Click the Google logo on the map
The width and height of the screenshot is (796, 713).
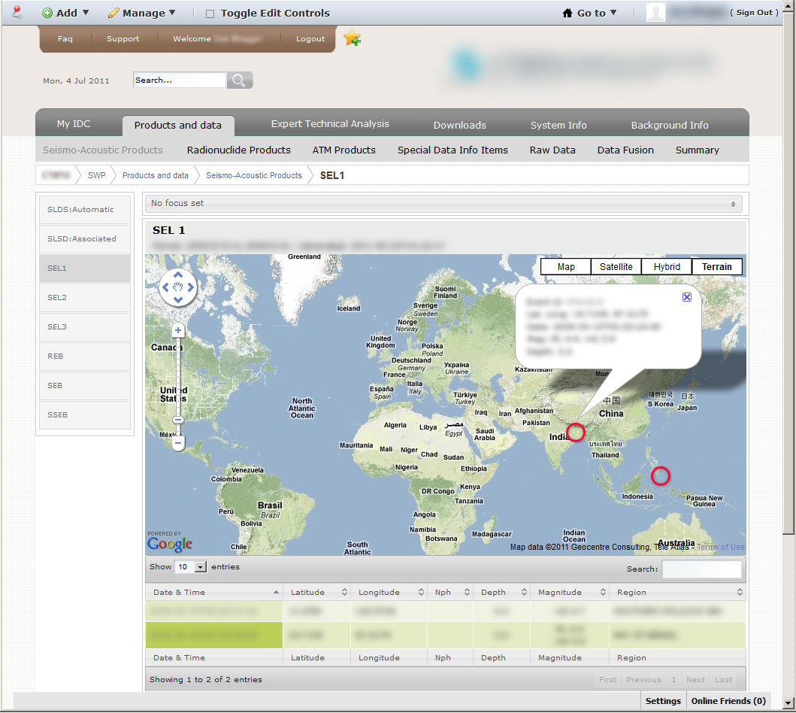point(170,544)
